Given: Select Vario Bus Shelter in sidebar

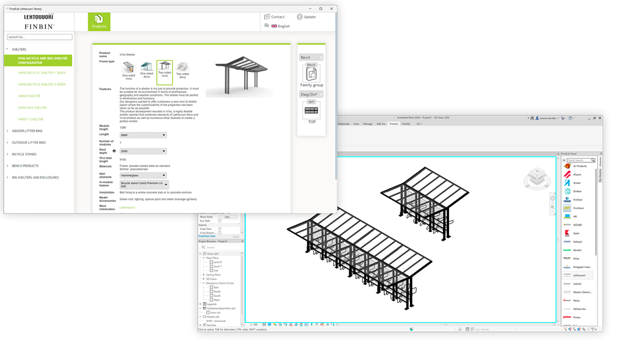Looking at the screenshot, I should pos(32,107).
